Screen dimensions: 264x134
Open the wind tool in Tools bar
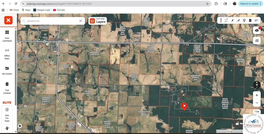pyautogui.click(x=256, y=20)
